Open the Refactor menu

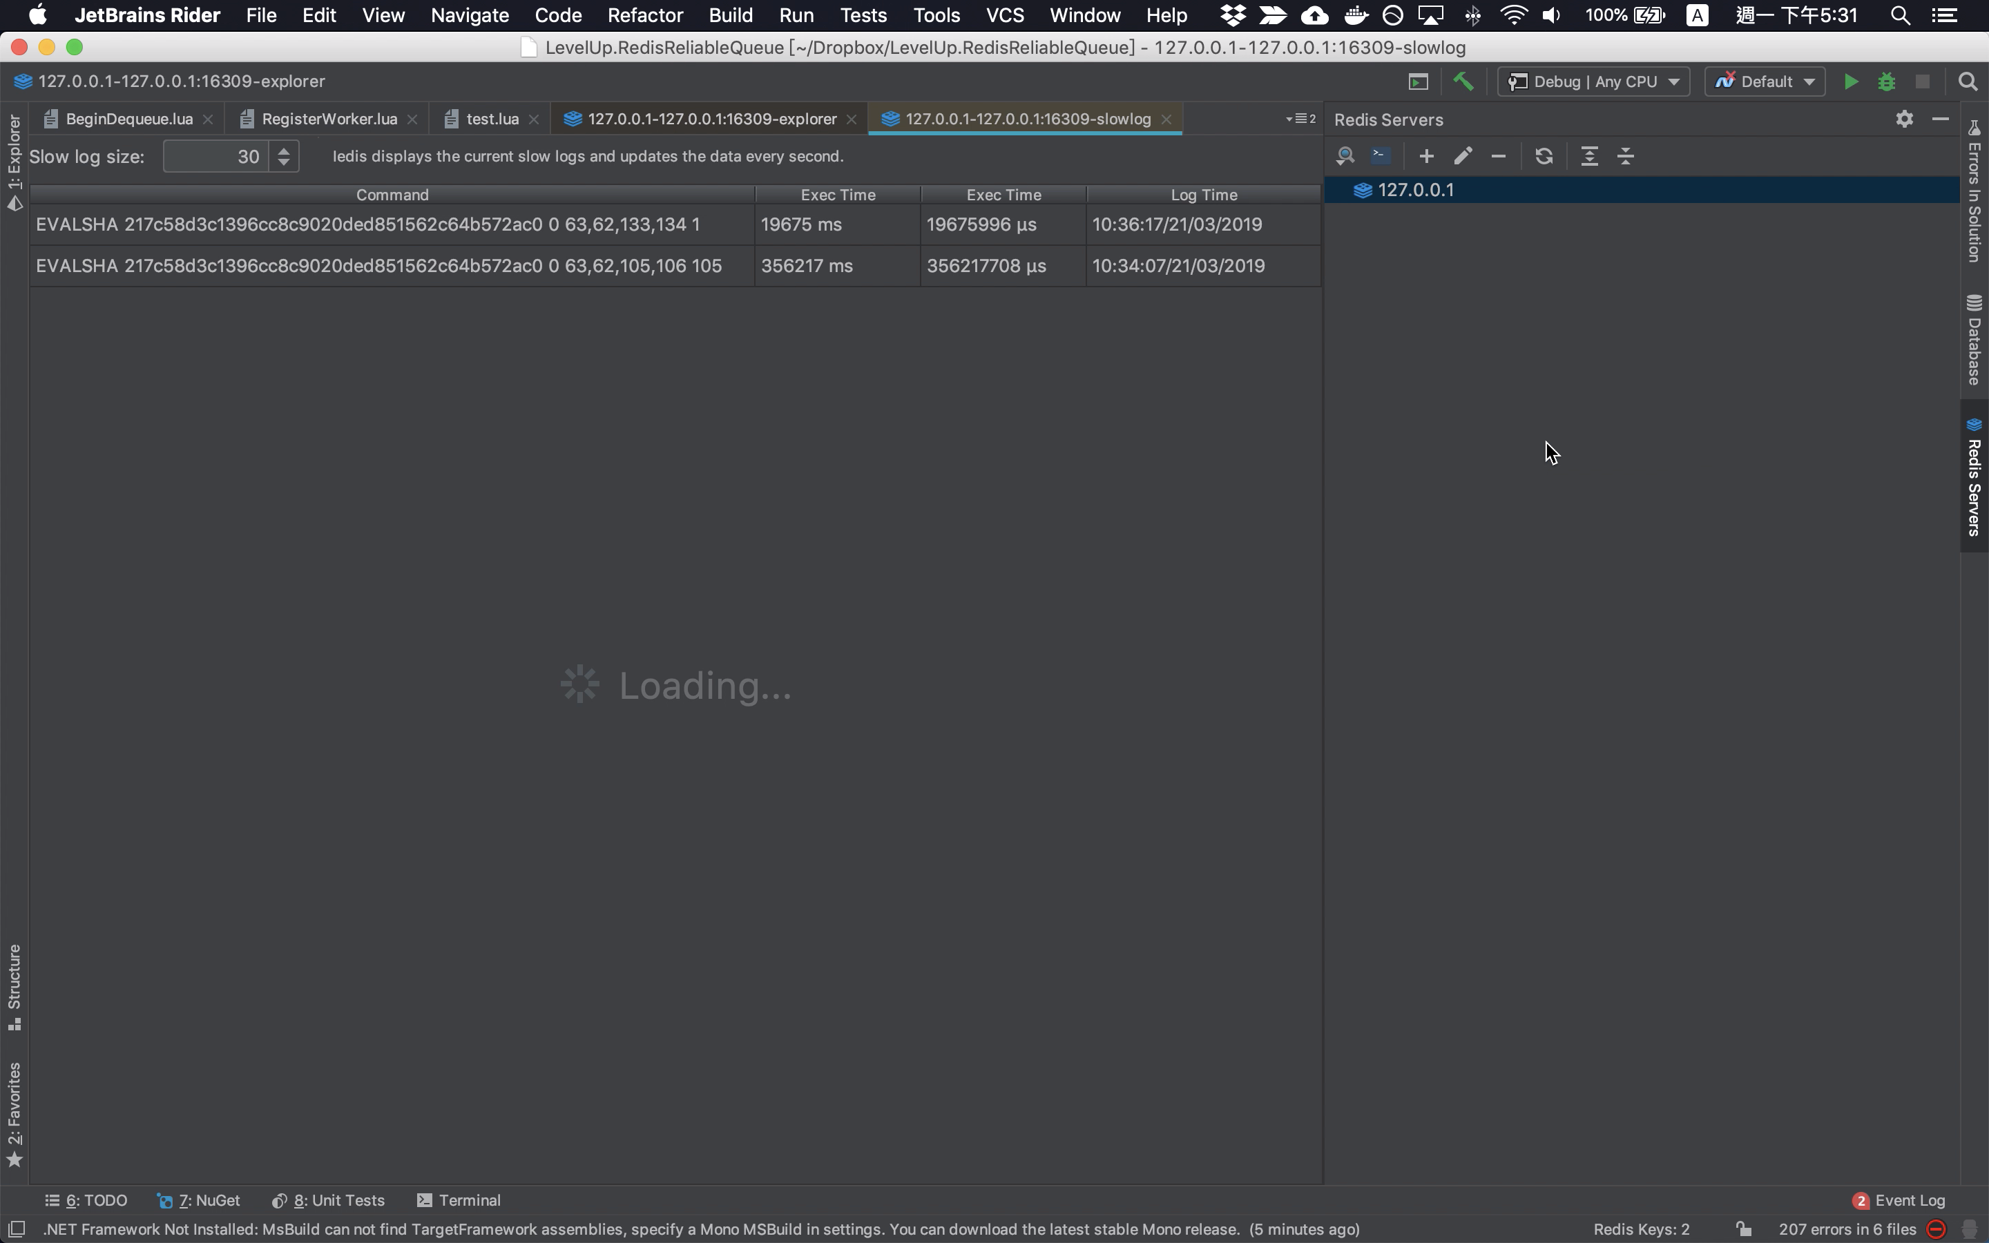pyautogui.click(x=645, y=15)
